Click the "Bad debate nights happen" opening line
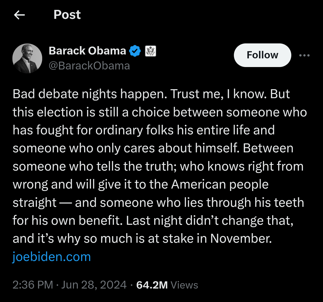Image resolution: width=323 pixels, height=302 pixels. coord(90,94)
